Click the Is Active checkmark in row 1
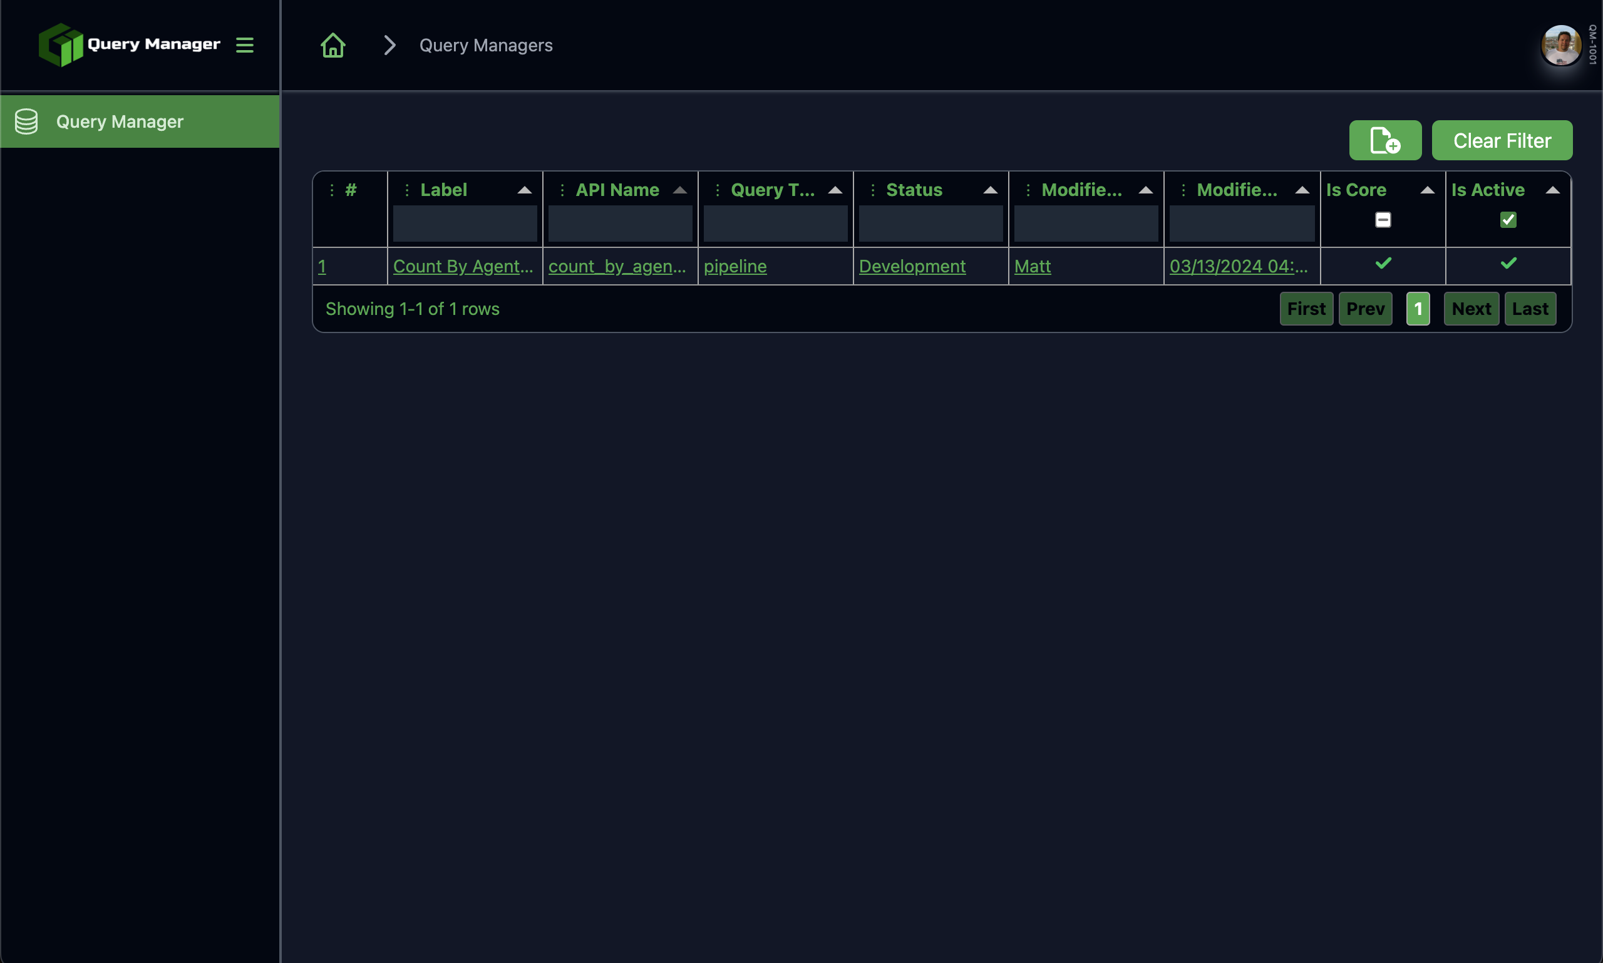 pyautogui.click(x=1508, y=264)
